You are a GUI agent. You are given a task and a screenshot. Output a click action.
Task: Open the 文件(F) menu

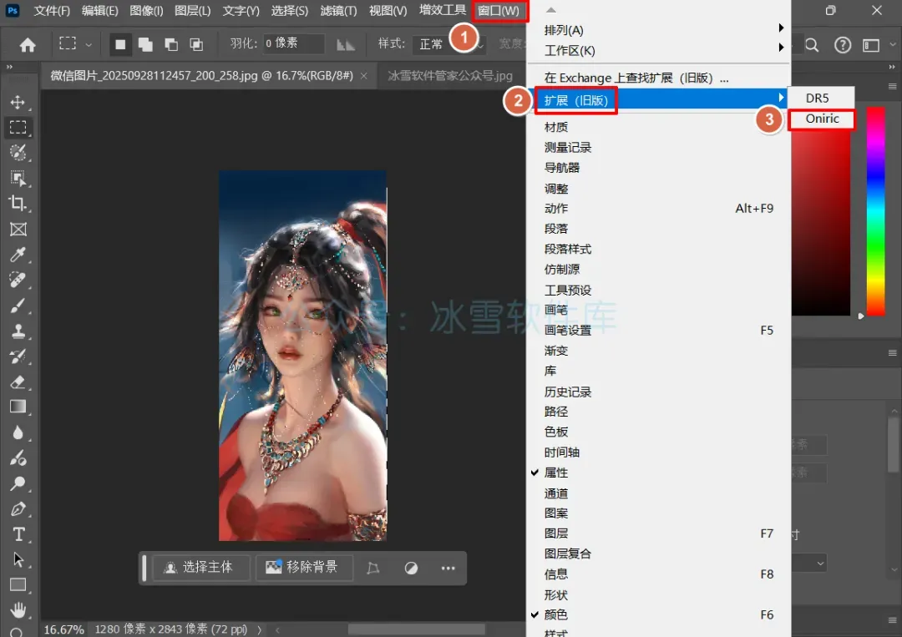52,11
